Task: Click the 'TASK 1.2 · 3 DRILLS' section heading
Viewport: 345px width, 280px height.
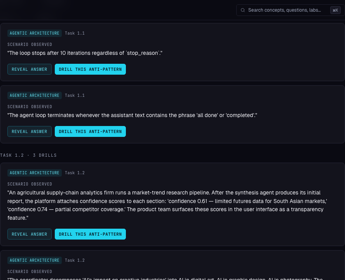Action: tap(28, 155)
